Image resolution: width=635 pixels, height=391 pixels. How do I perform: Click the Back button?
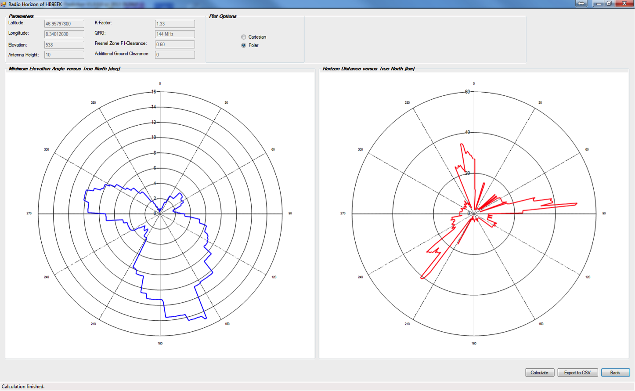pyautogui.click(x=615, y=373)
